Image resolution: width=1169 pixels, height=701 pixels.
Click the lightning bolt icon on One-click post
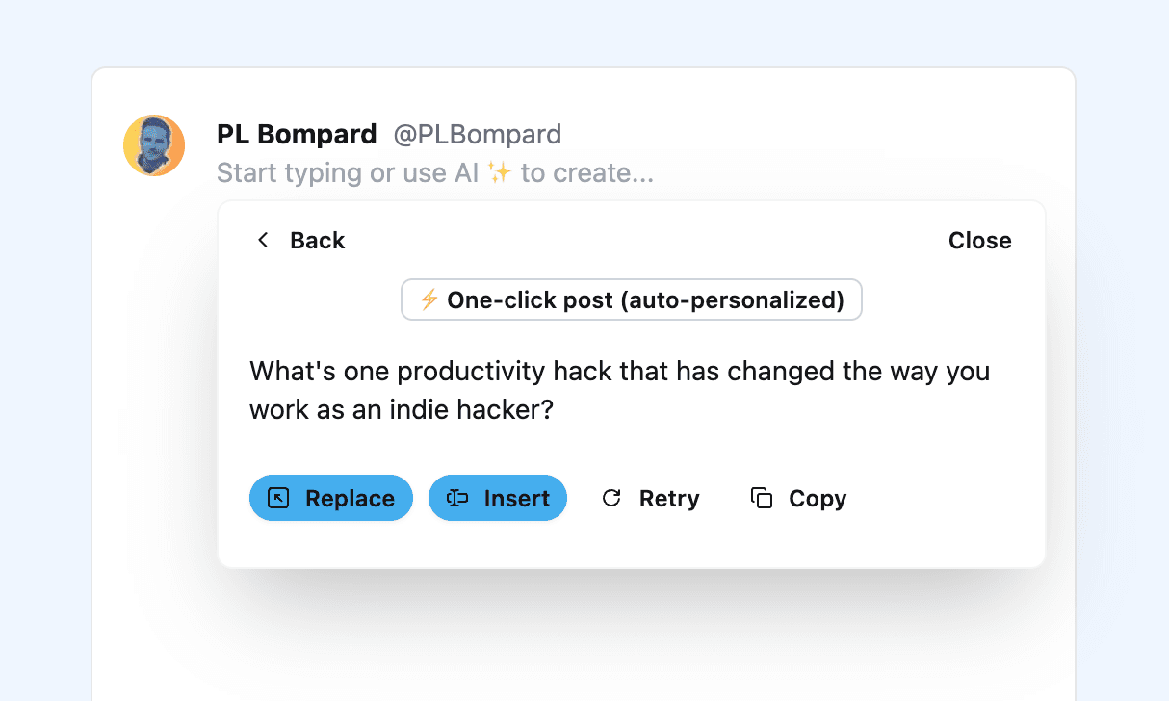tap(428, 299)
